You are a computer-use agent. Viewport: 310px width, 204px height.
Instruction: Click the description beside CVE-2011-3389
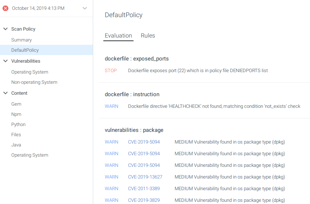click(x=230, y=189)
